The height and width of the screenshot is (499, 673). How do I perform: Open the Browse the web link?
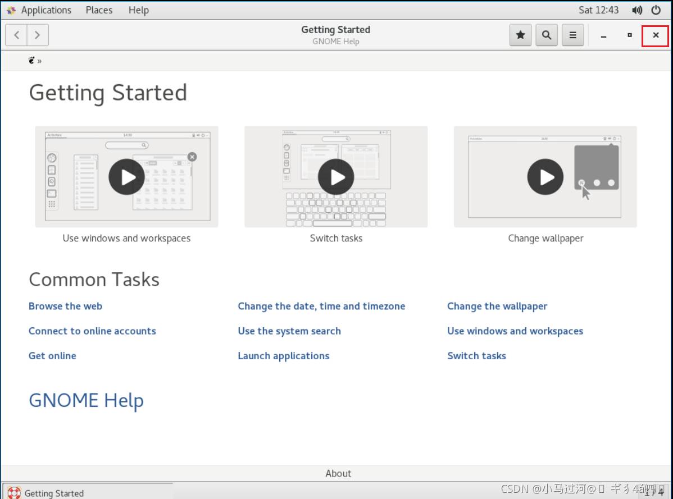point(65,306)
